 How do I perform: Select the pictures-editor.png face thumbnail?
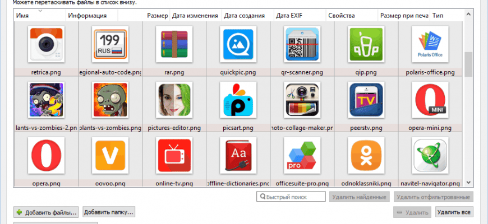click(x=174, y=100)
